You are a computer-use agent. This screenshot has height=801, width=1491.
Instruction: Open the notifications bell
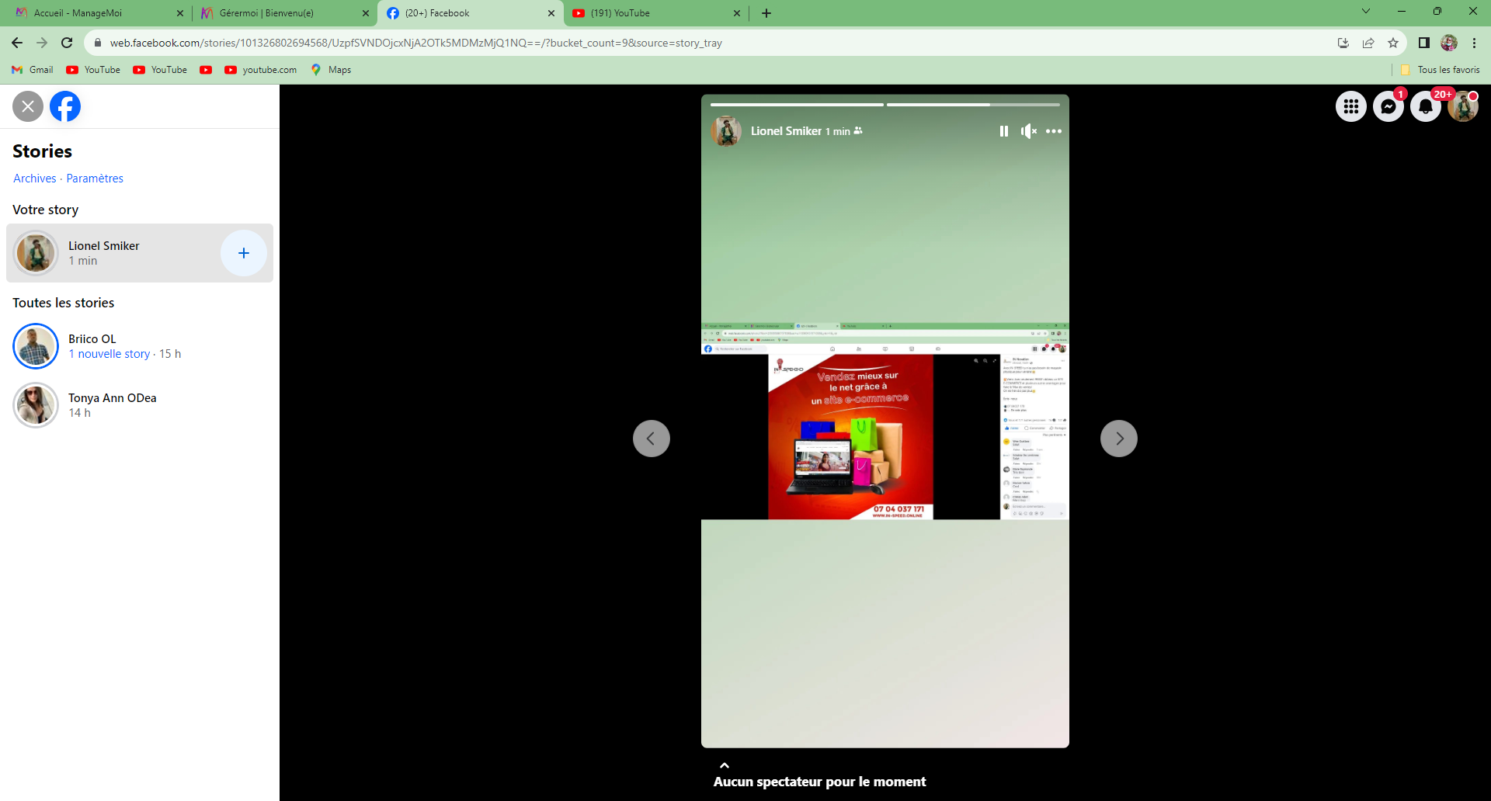pos(1425,106)
